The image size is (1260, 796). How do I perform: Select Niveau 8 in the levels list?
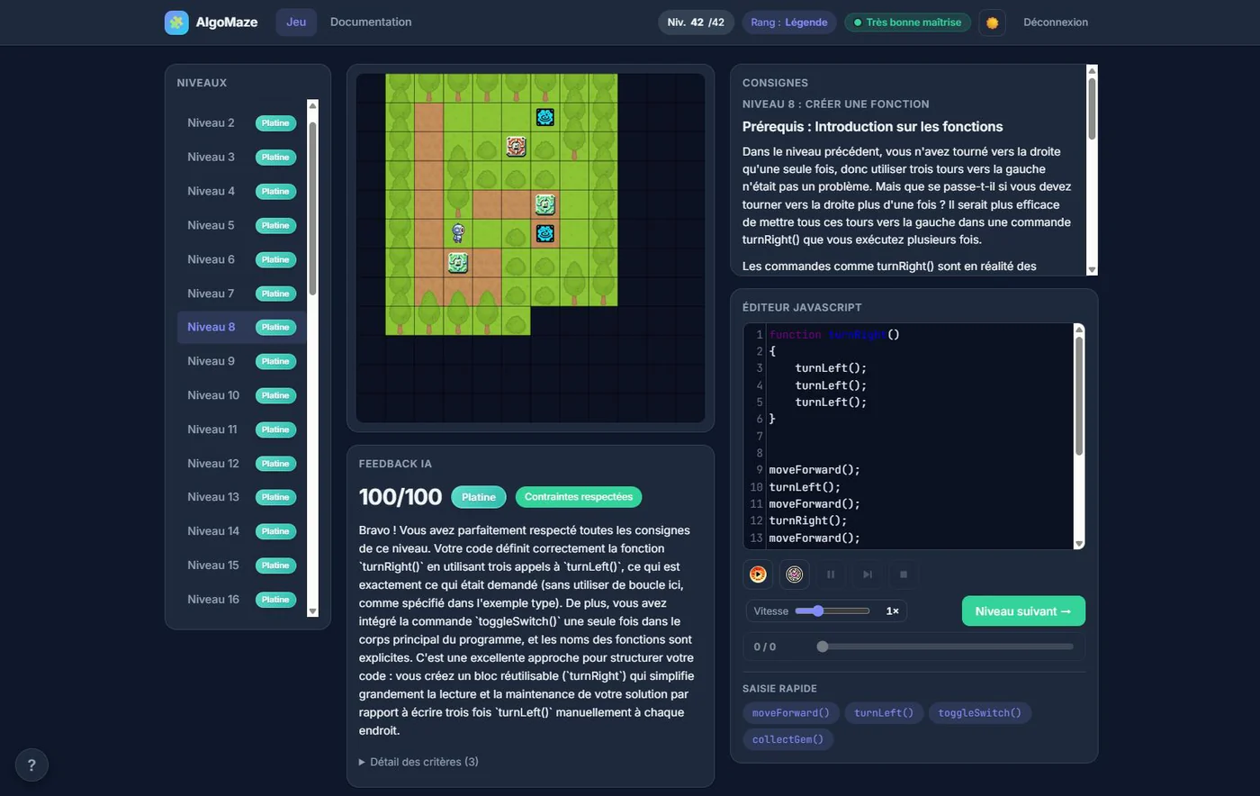[x=241, y=327]
